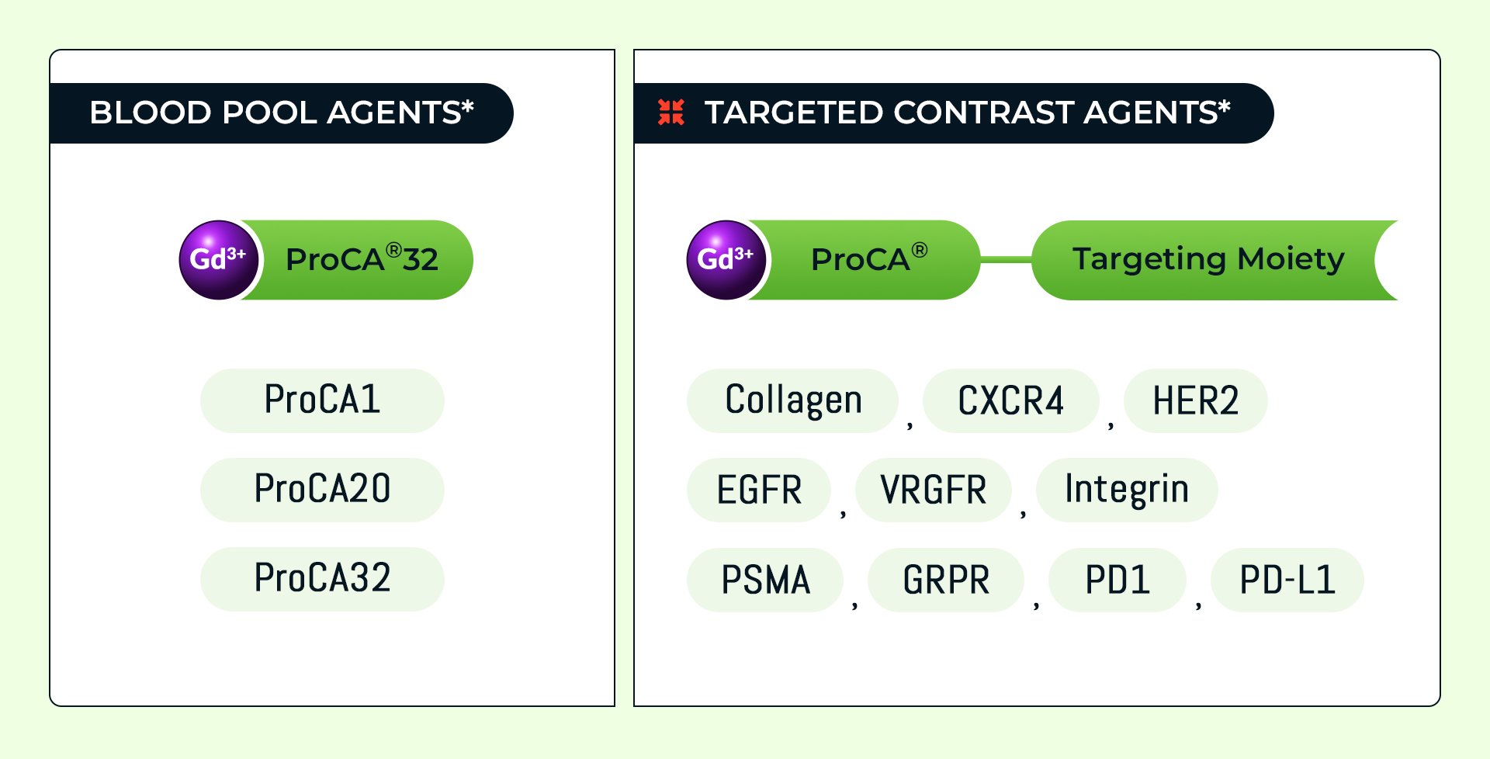
Task: Select the Blood Pool Agents header
Action: [x=281, y=113]
